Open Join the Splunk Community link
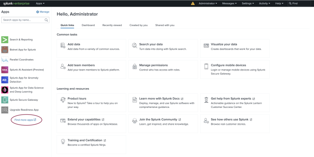The height and width of the screenshot is (157, 314). pos(160,120)
